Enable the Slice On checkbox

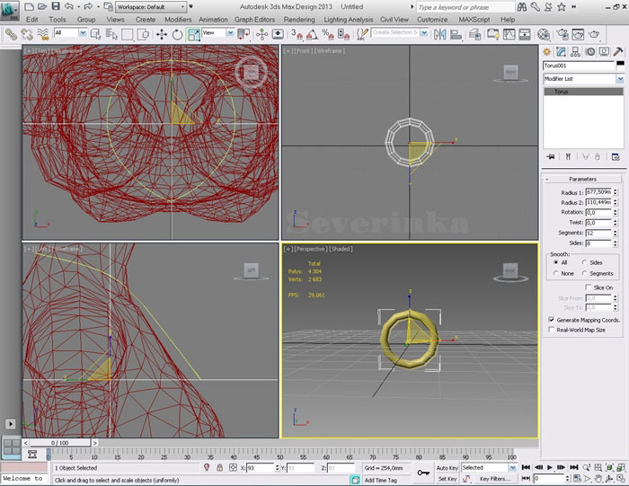click(589, 287)
